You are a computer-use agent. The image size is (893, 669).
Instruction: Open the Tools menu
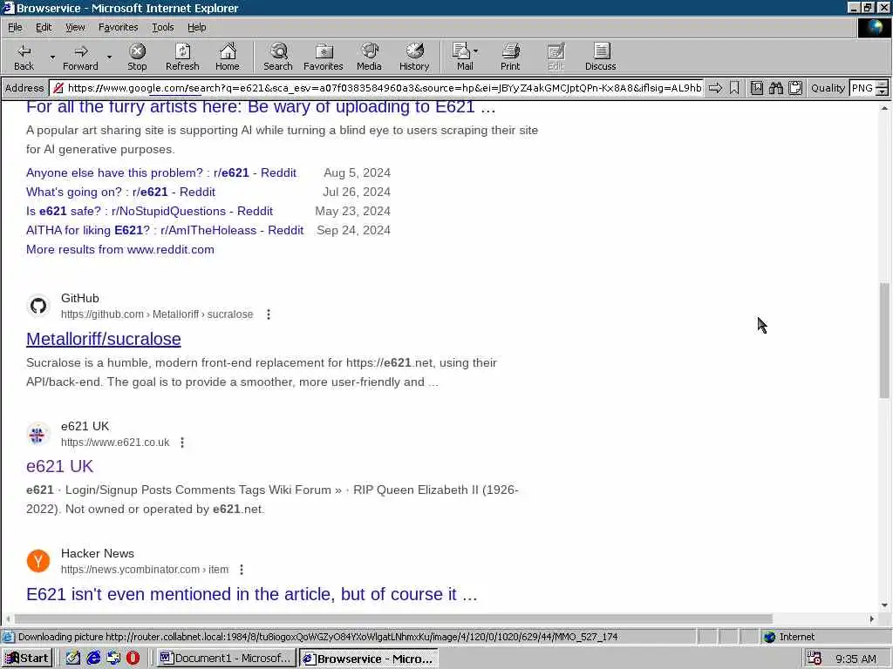(x=162, y=27)
